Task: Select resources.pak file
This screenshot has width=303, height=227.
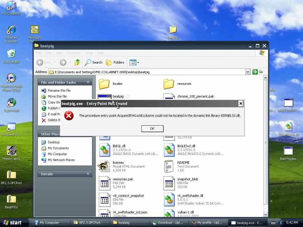Action: [x=116, y=183]
